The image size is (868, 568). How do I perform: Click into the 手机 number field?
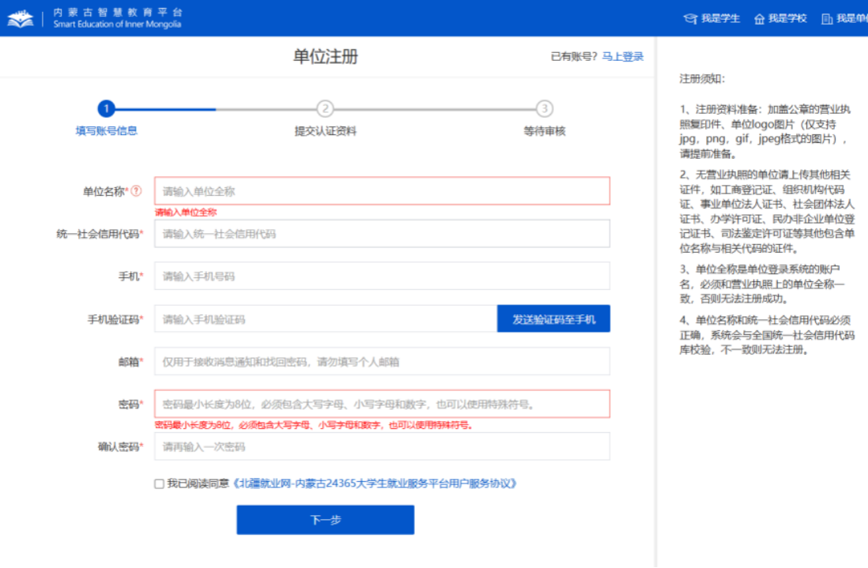[382, 276]
